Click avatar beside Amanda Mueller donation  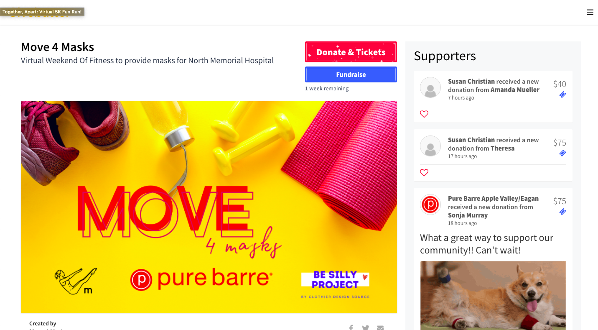(430, 87)
